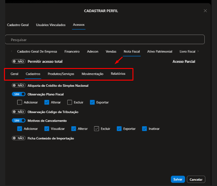Toggle Permitir acesso total switch

pos(18,62)
